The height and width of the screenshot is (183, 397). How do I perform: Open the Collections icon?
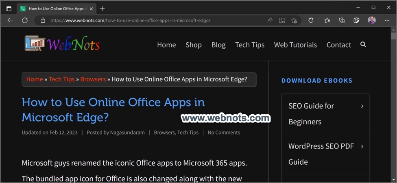pyautogui.click(x=342, y=20)
